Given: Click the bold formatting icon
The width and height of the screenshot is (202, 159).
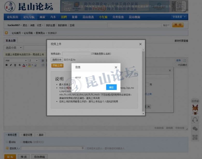Looking at the screenshot, I should coord(6,65).
